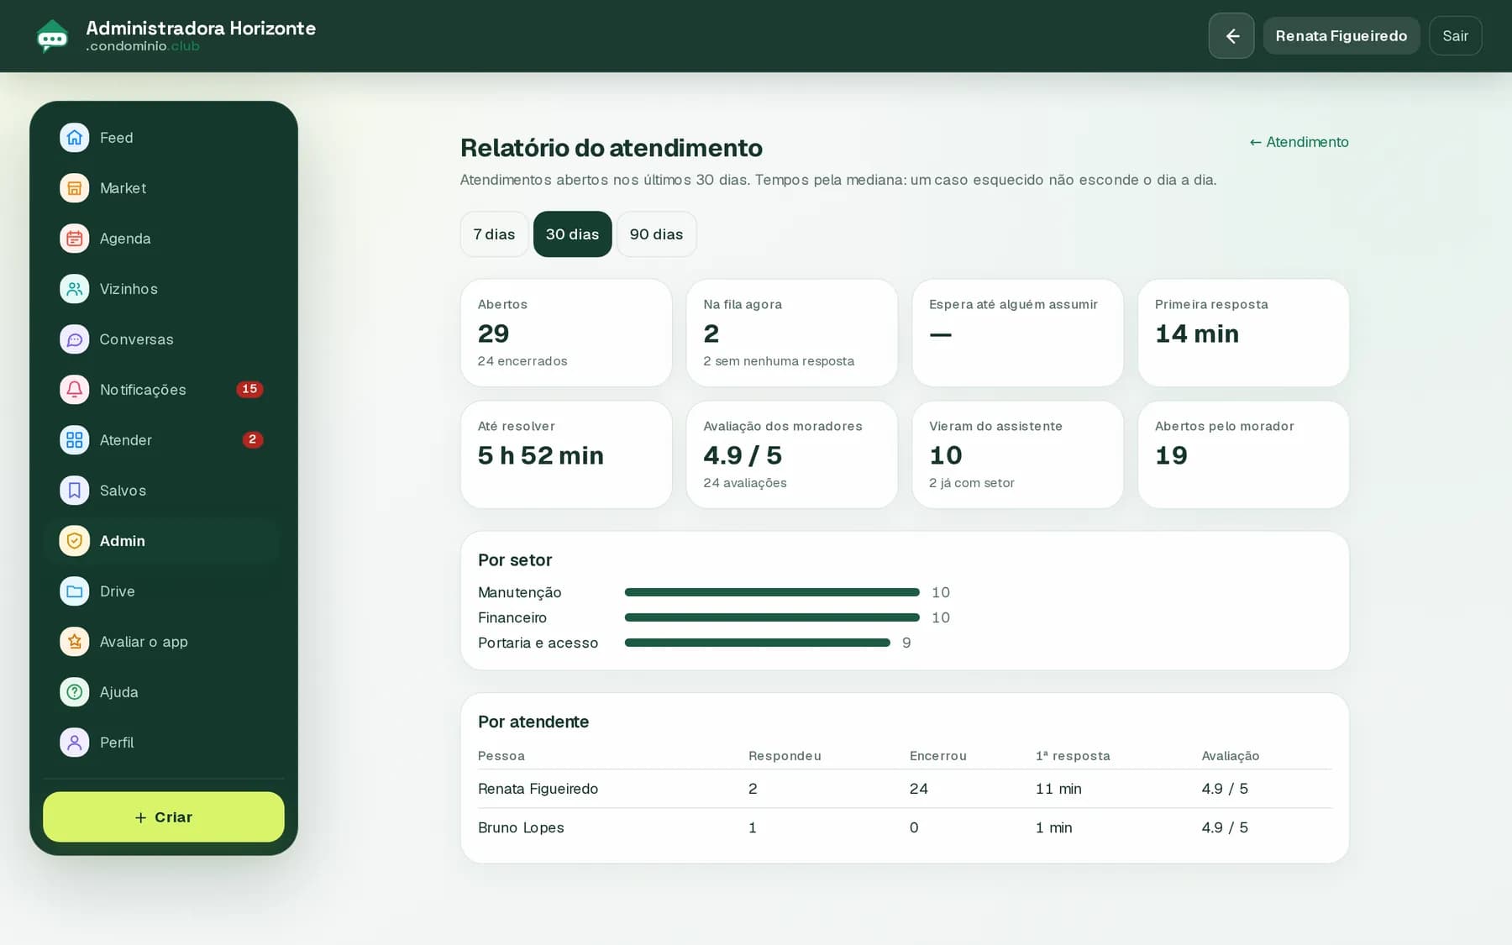This screenshot has width=1512, height=945.
Task: Click the Manutenção sector label
Action: 520,592
